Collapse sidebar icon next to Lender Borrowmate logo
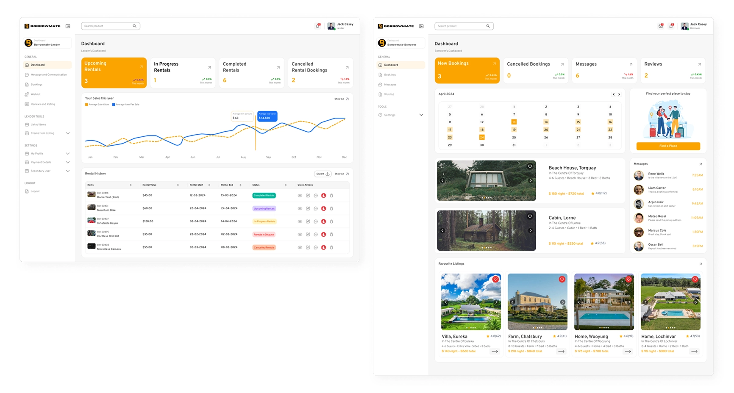734x393 pixels. click(68, 26)
